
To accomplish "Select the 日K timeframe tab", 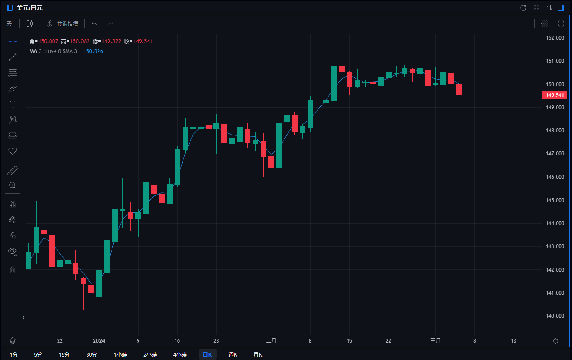I will coord(207,355).
